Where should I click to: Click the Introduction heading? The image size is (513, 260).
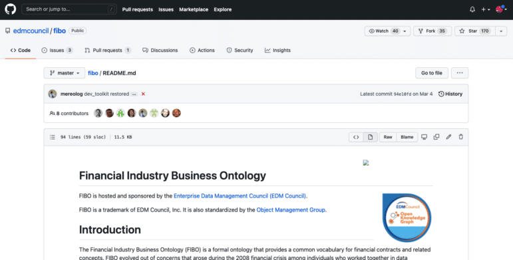pos(110,229)
